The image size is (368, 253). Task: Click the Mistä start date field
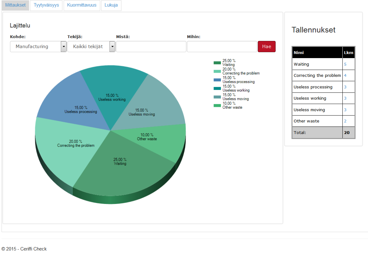tap(151, 47)
